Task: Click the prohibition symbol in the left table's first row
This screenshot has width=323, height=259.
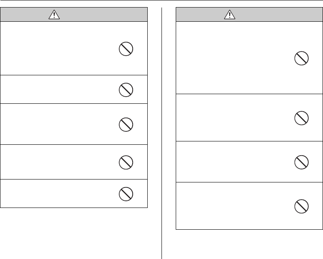Action: tap(126, 50)
